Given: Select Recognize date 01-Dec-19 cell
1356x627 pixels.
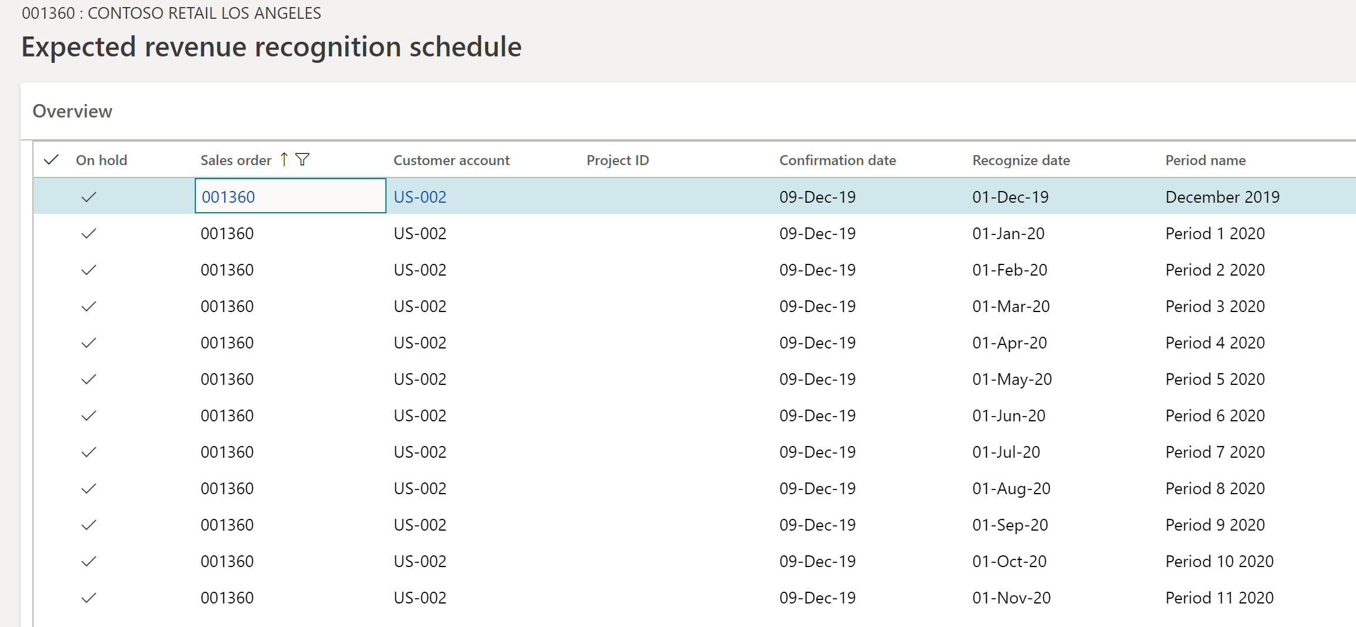Looking at the screenshot, I should (x=1011, y=197).
